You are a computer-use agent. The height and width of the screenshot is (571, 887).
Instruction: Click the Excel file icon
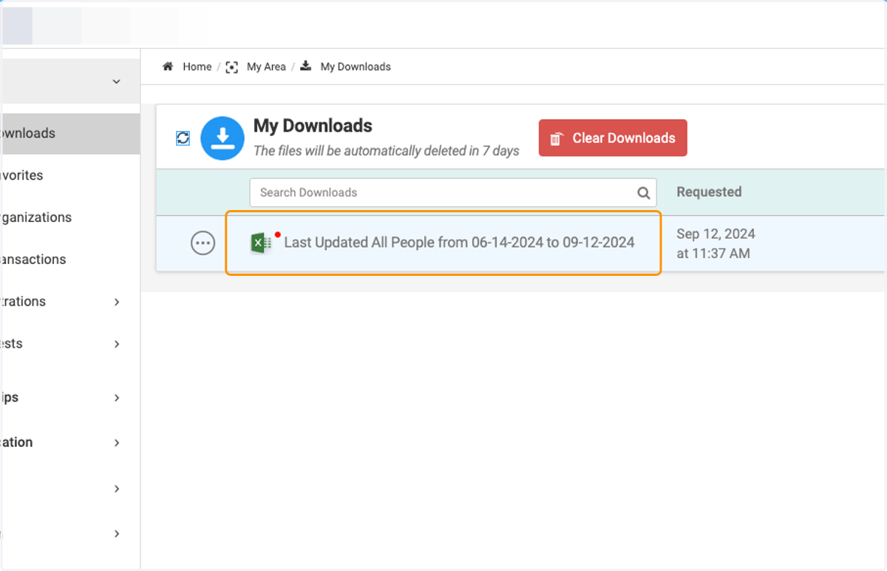click(261, 243)
